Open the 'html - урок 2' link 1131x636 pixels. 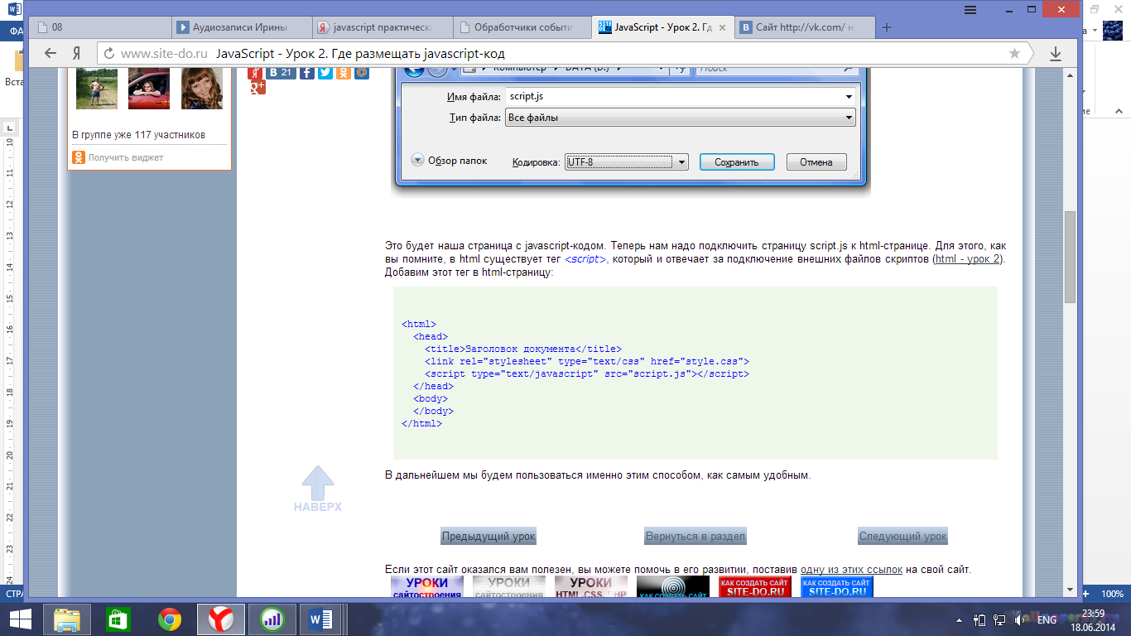coord(968,259)
